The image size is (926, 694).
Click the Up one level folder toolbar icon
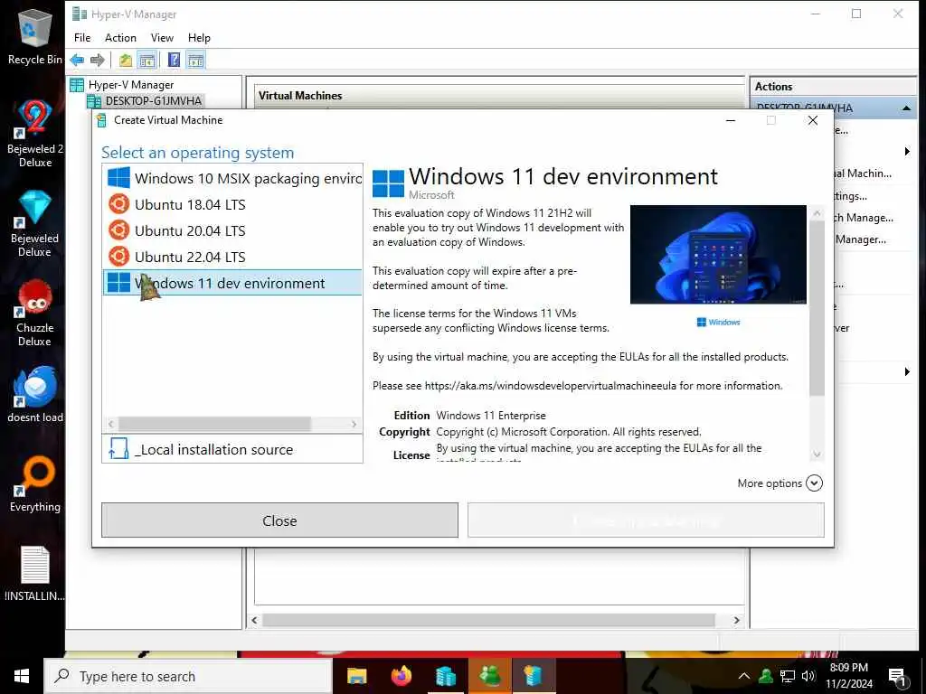(125, 60)
